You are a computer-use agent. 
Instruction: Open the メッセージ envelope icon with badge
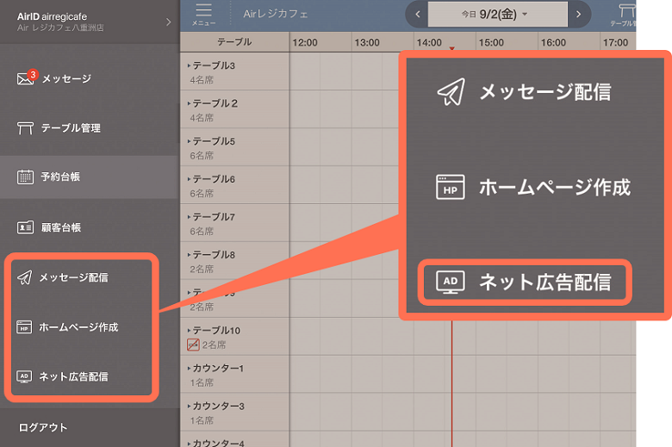(26, 78)
